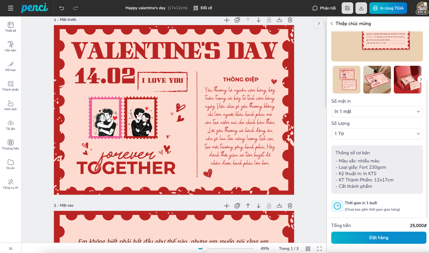Viewport: 429px width, 253px height.
Task: Select the second product preview thumbnail
Action: (x=377, y=80)
